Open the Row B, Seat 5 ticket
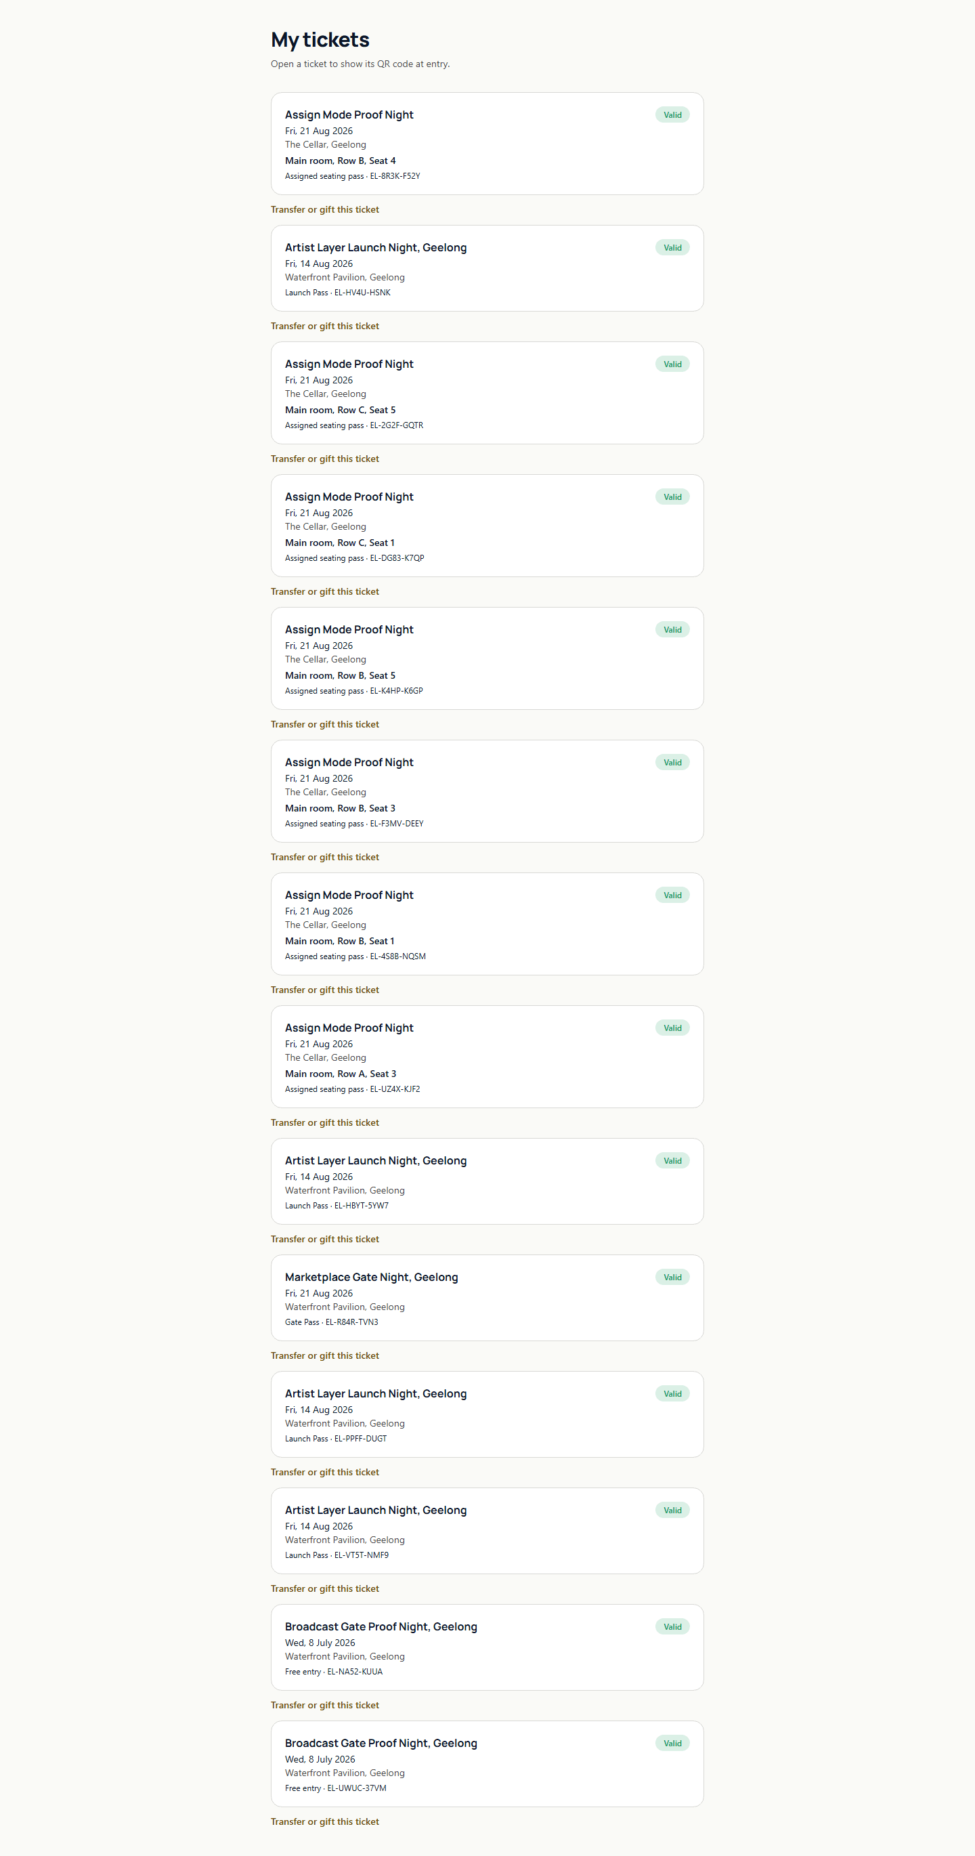The height and width of the screenshot is (1856, 975). (487, 658)
